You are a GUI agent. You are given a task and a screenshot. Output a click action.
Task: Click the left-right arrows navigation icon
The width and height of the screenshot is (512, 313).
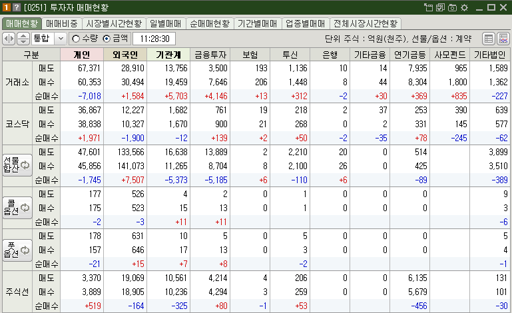coord(9,39)
